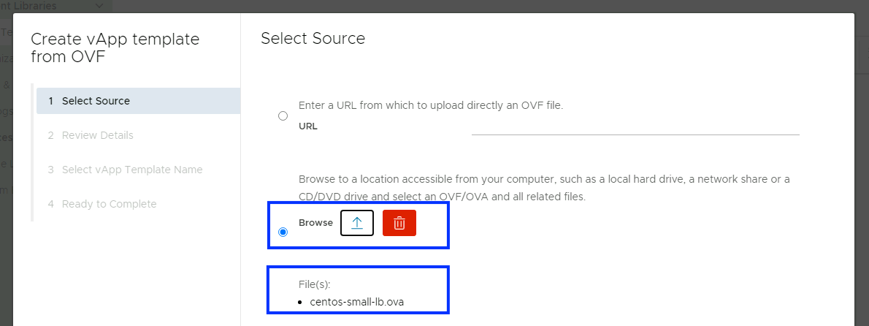The height and width of the screenshot is (326, 869).
Task: Click the URL text input field
Action: point(635,126)
